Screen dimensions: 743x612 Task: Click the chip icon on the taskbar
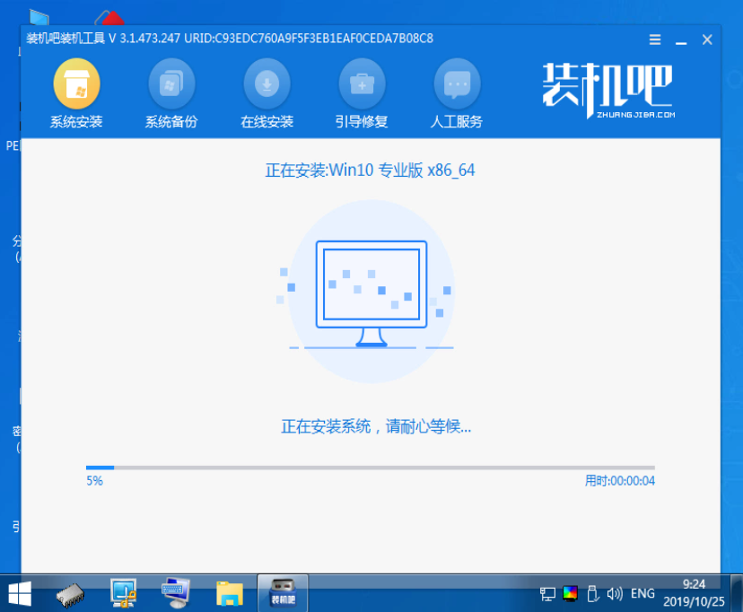pos(68,592)
